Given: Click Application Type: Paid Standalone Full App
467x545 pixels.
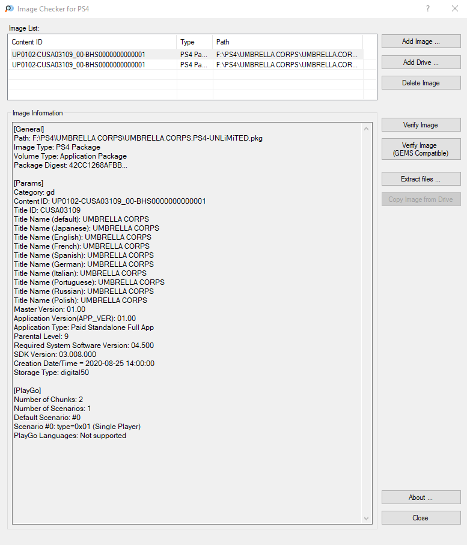Looking at the screenshot, I should [x=84, y=327].
